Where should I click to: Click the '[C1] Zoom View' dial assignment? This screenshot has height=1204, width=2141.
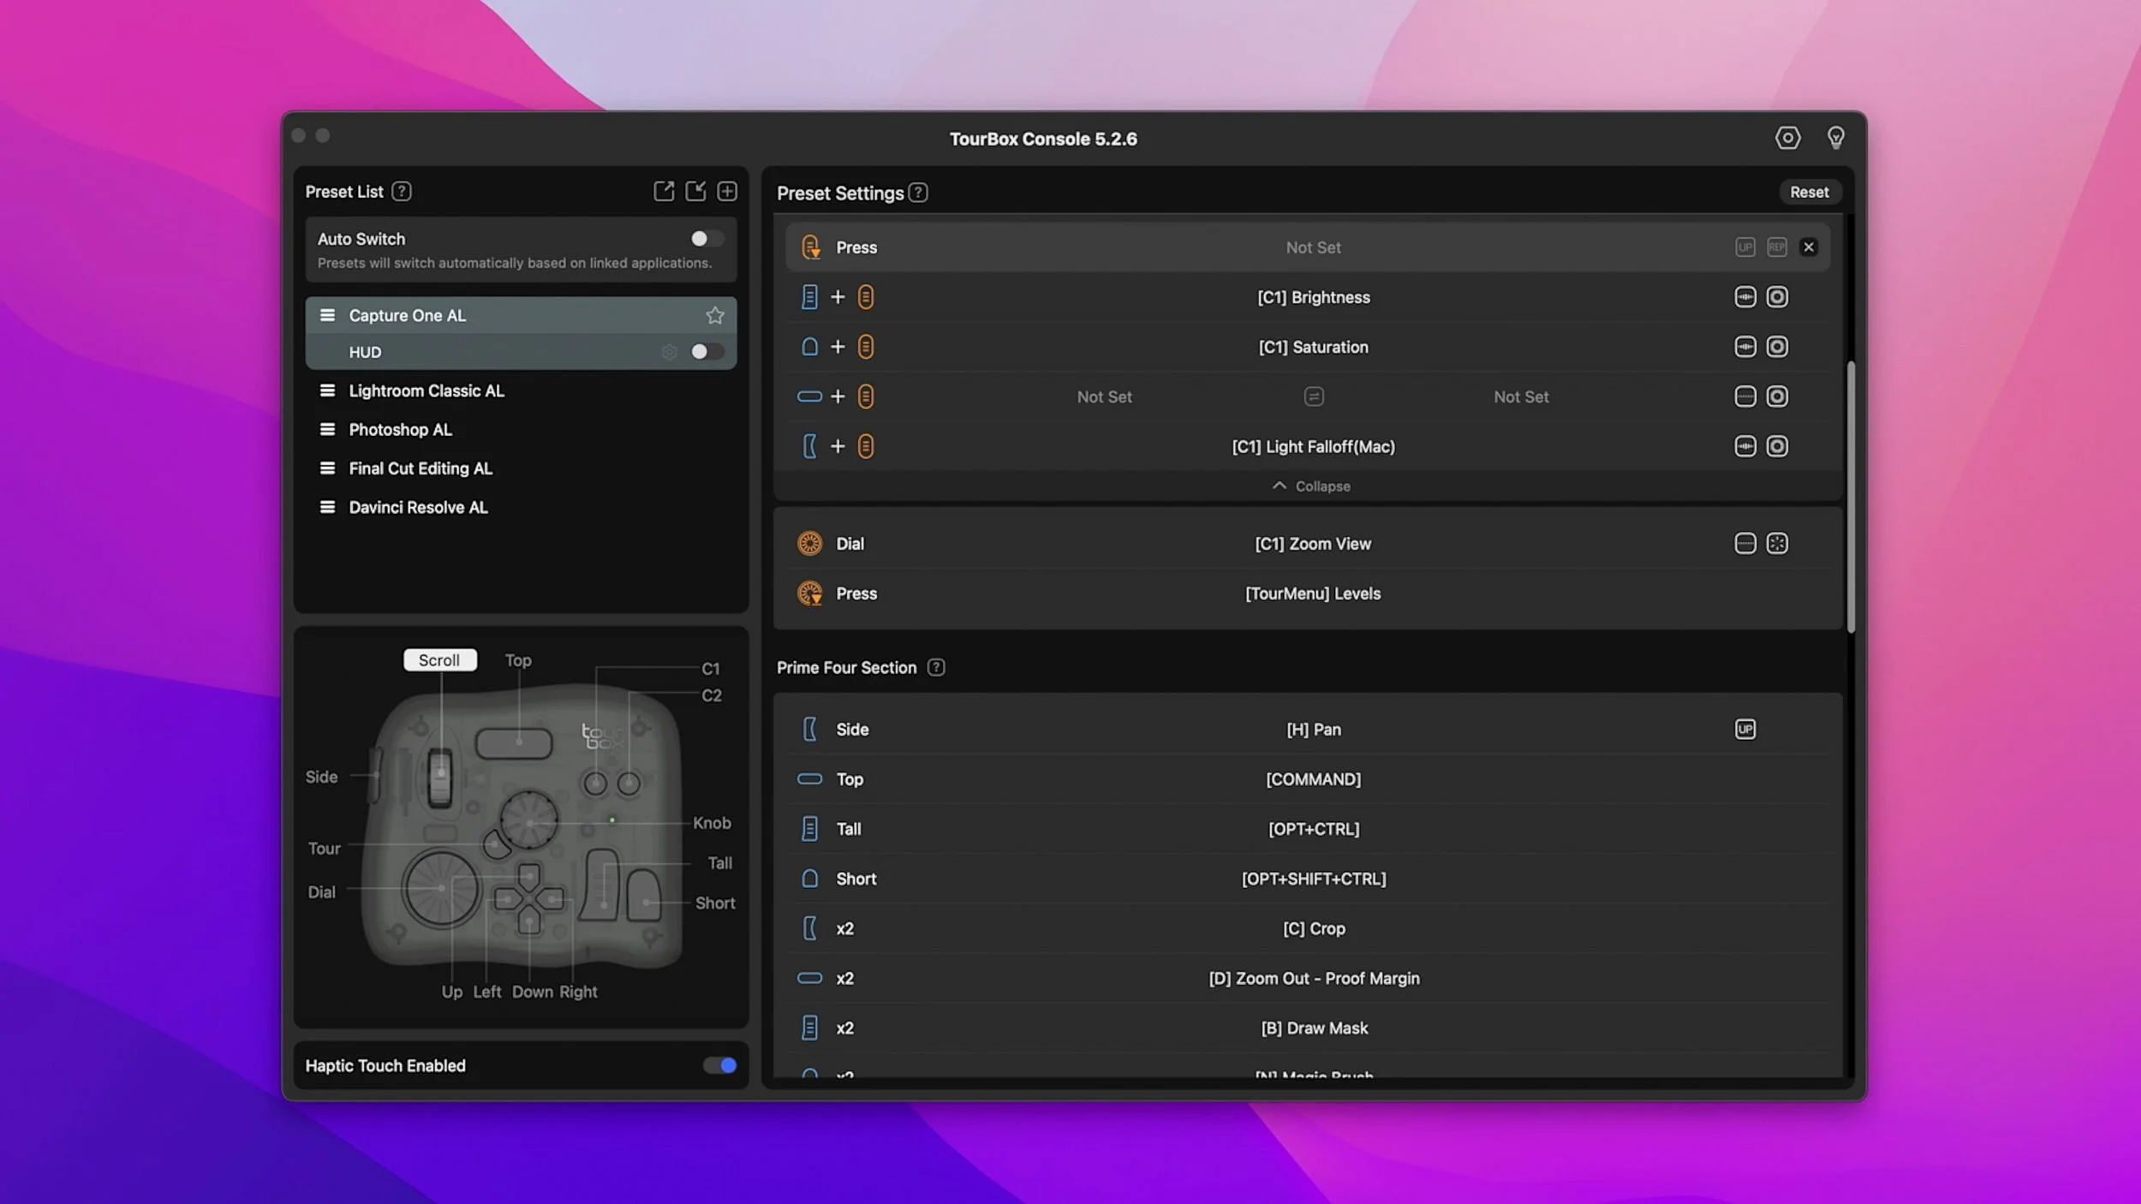(1314, 544)
